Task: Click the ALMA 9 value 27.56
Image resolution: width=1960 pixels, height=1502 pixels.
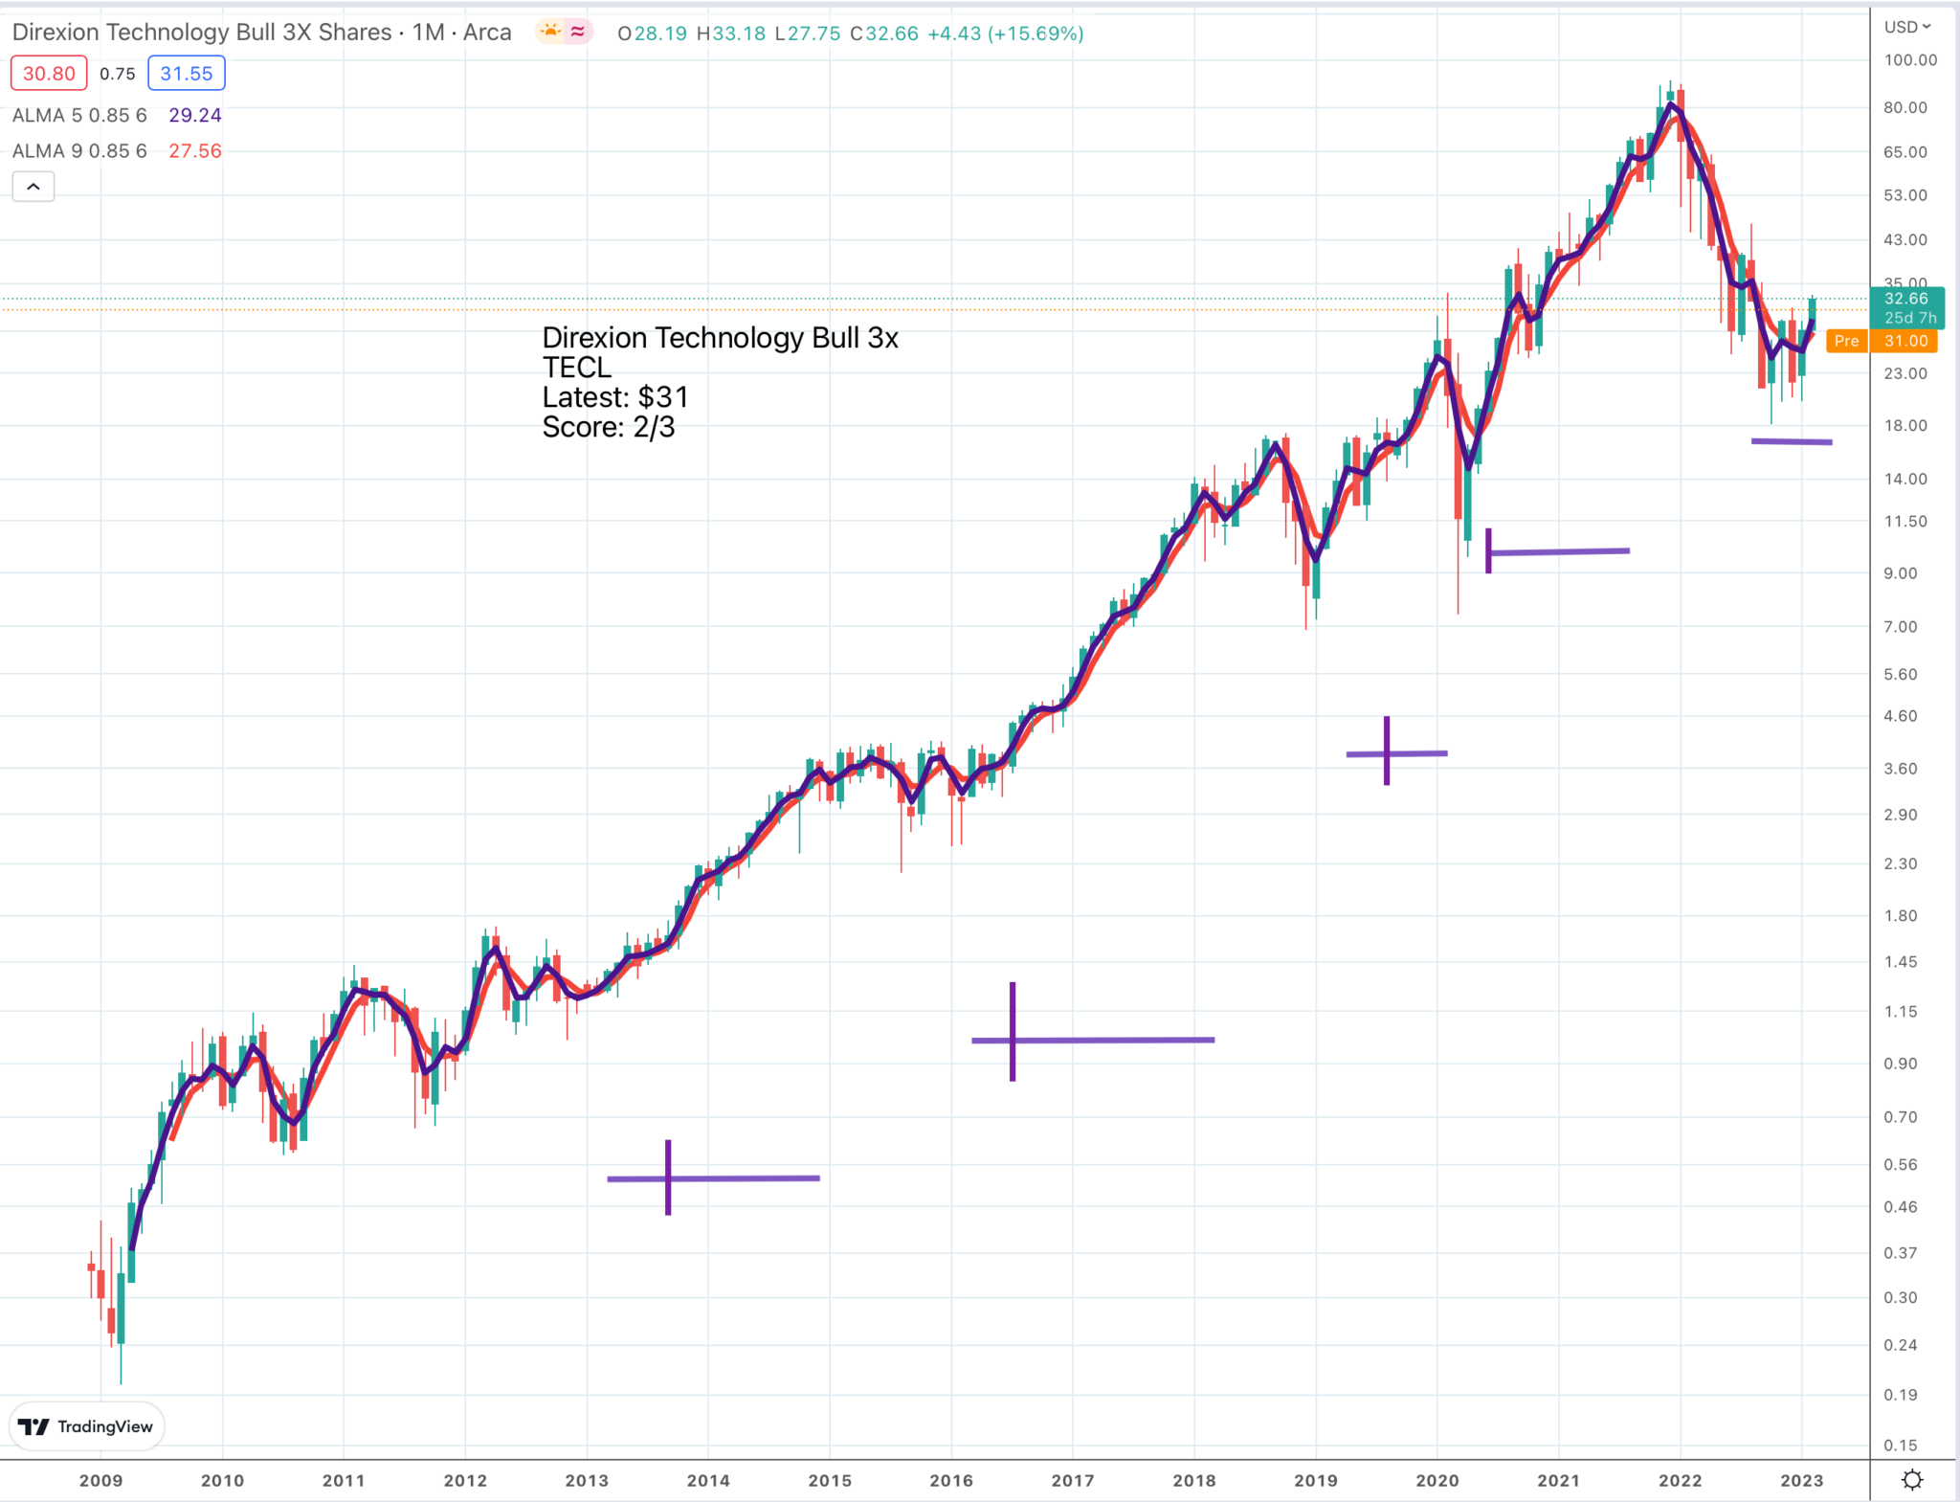Action: 195,151
